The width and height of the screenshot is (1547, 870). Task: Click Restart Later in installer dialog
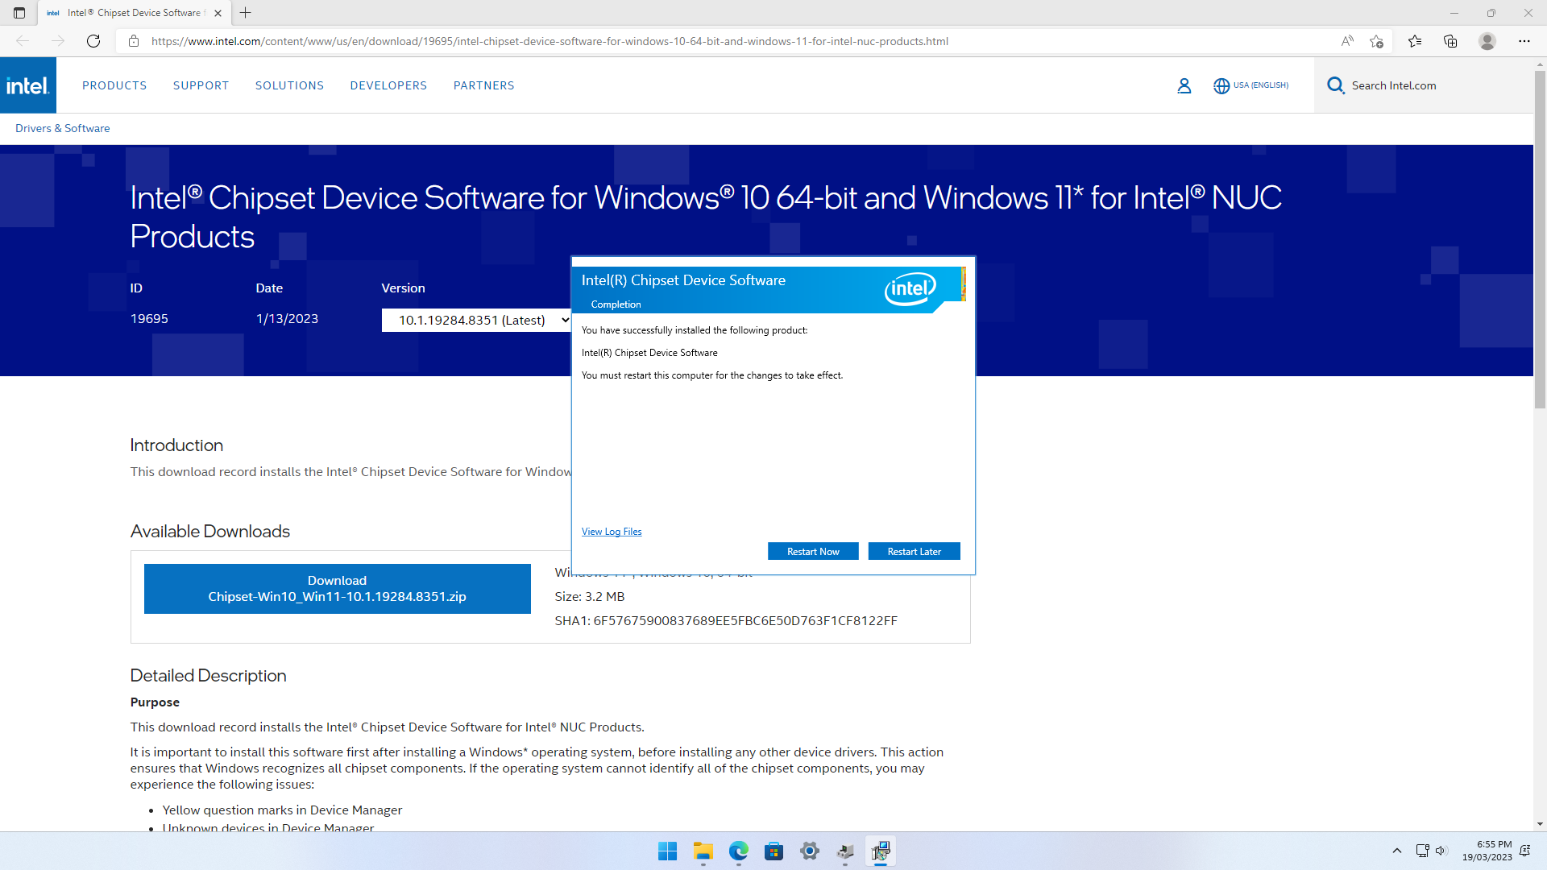[915, 552]
